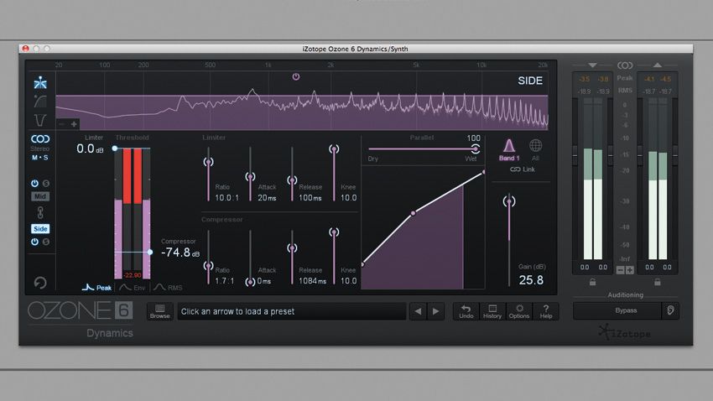Screen dimensions: 713x401
Task: Click the input meter down-arrow icon
Action: (592, 65)
